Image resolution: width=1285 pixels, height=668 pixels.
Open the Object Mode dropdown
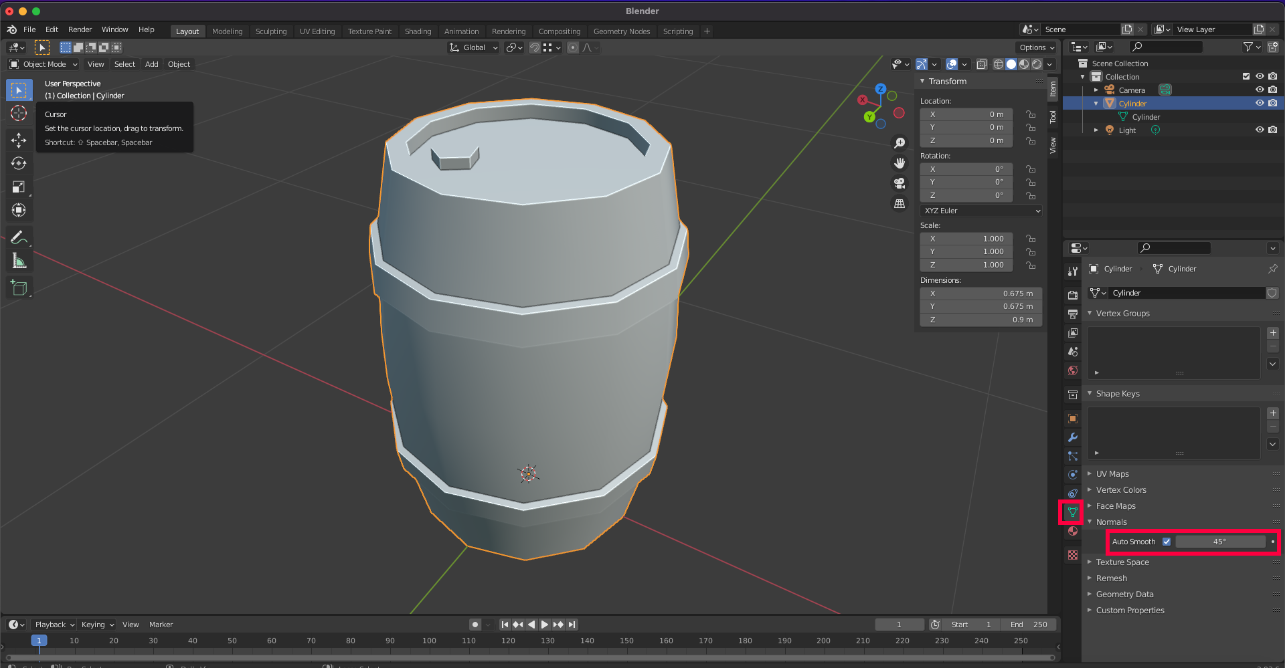44,64
